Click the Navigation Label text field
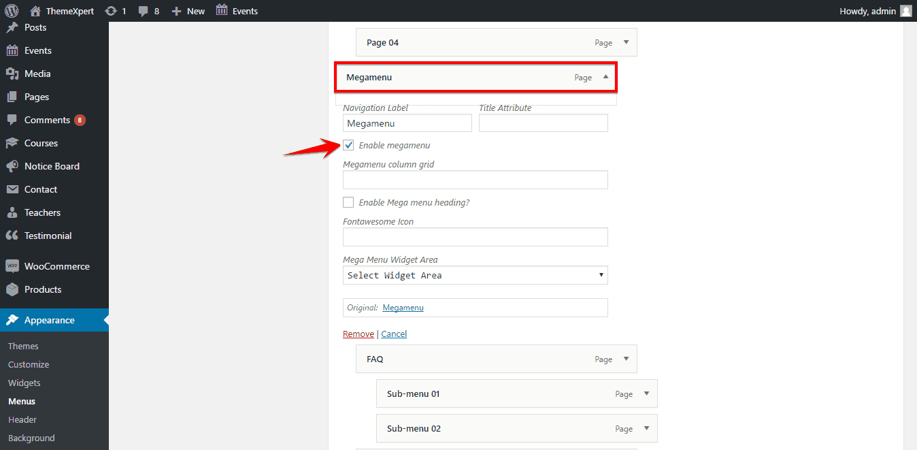The image size is (917, 450). pyautogui.click(x=407, y=123)
